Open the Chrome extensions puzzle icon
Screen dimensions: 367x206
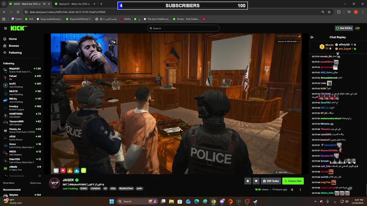pos(339,12)
